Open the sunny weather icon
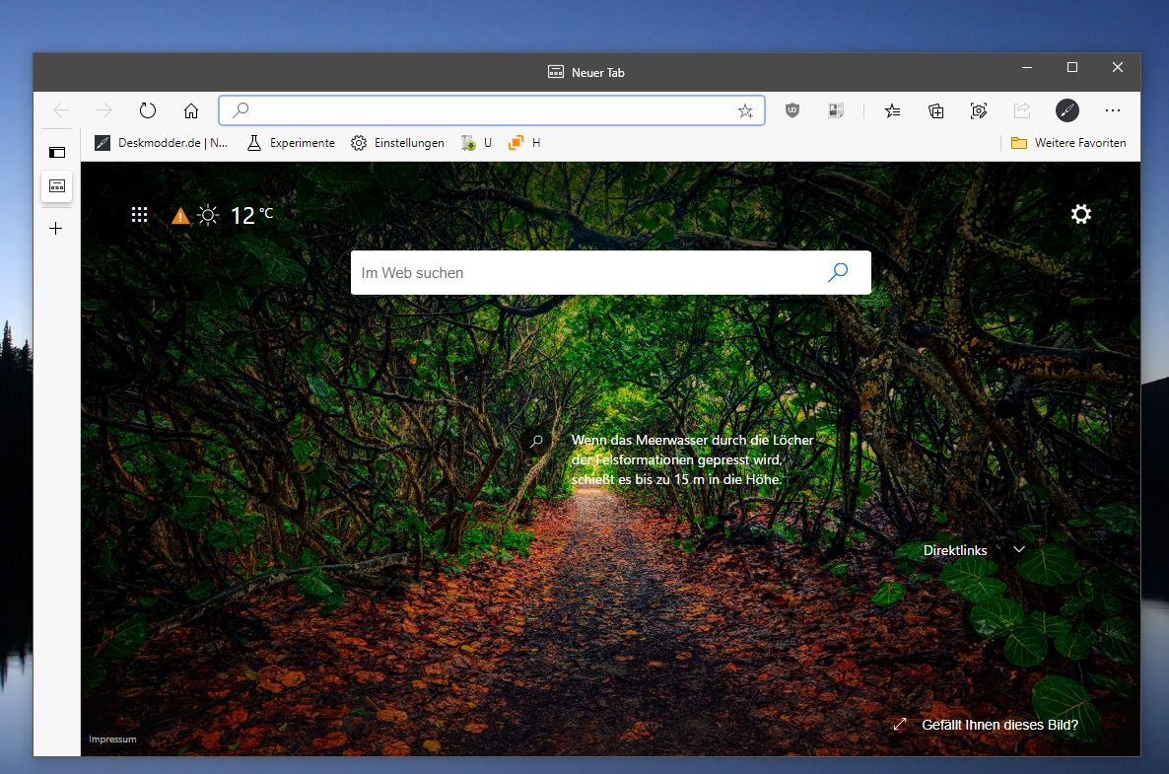Viewport: 1169px width, 774px height. pyautogui.click(x=208, y=216)
